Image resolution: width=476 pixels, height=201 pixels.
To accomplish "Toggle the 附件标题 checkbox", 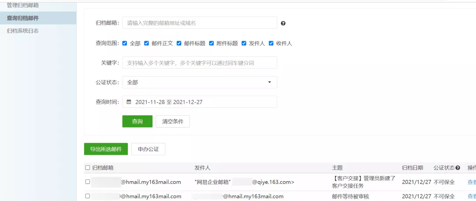I will [x=212, y=44].
